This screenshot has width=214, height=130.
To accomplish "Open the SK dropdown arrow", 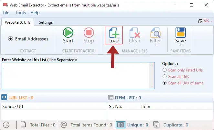I will (x=211, y=21).
